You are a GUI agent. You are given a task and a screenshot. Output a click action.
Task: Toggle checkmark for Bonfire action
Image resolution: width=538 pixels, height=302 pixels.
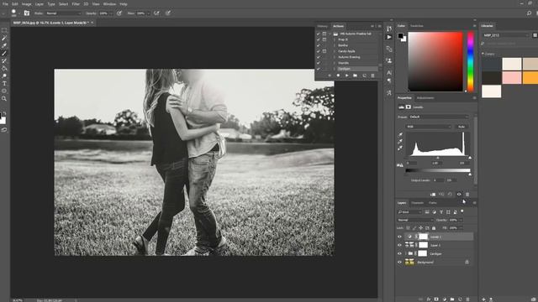318,45
